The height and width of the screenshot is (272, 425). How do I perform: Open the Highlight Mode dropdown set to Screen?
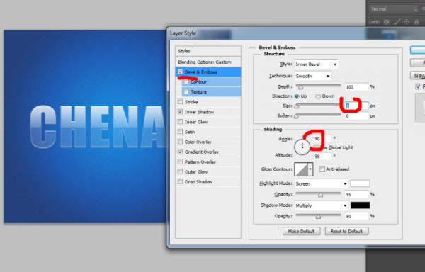pos(322,183)
